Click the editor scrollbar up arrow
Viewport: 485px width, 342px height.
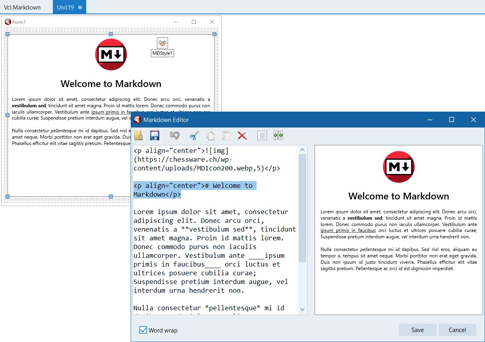(303, 150)
